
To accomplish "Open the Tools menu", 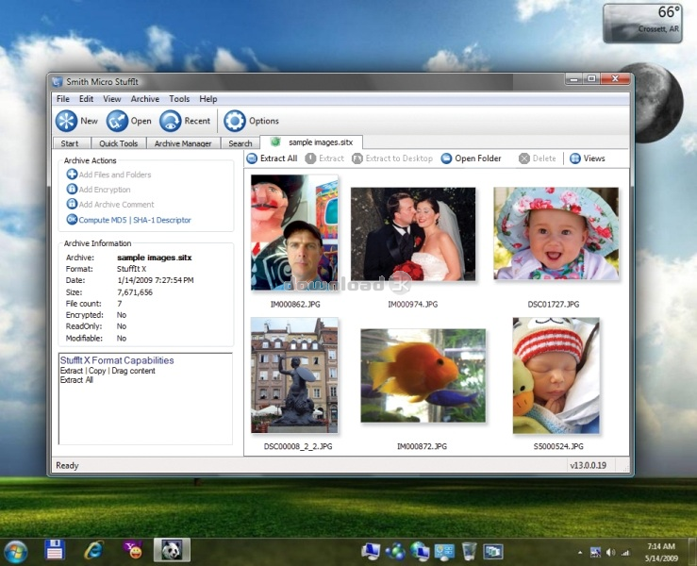I will coord(179,99).
